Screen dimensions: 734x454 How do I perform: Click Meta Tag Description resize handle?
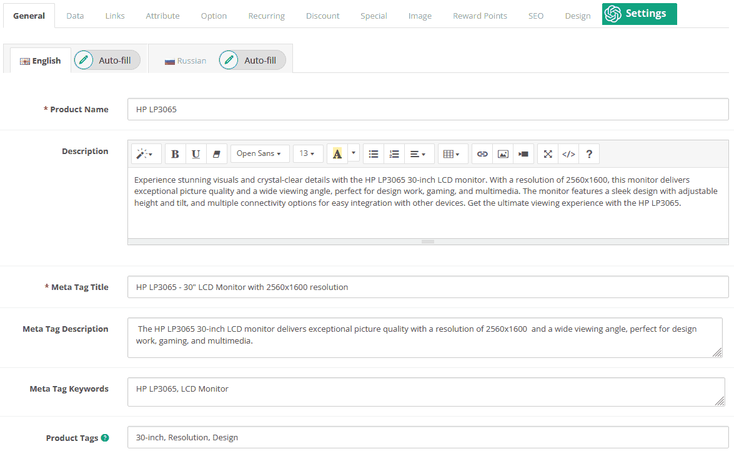[717, 352]
